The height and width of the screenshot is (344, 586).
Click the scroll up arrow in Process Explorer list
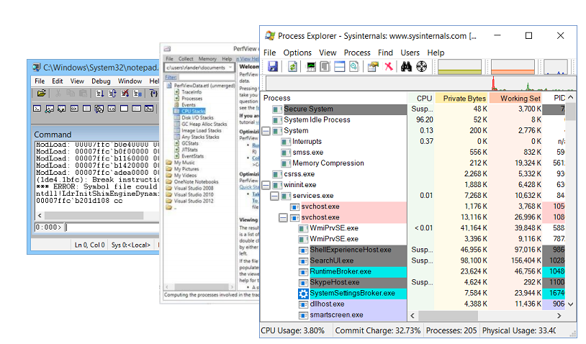pos(570,97)
